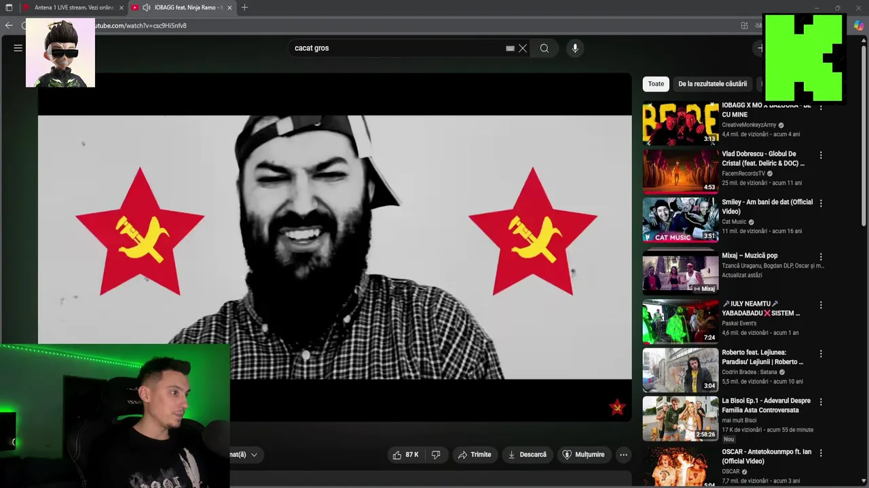Open CAT MUSIC Smiley thumbnail 3:51
The height and width of the screenshot is (488, 869).
(x=680, y=220)
